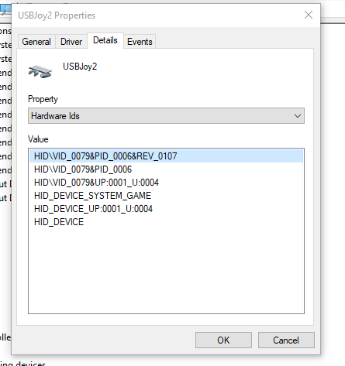Click the USBJoy2 device name label
The height and width of the screenshot is (366, 345).
[80, 67]
